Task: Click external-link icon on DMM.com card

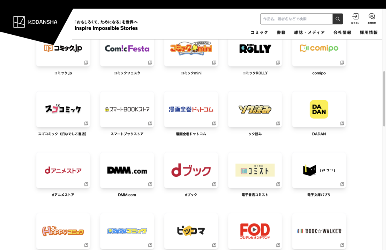Action: 150,184
